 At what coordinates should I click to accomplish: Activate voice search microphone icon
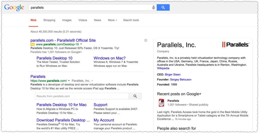(154, 8)
